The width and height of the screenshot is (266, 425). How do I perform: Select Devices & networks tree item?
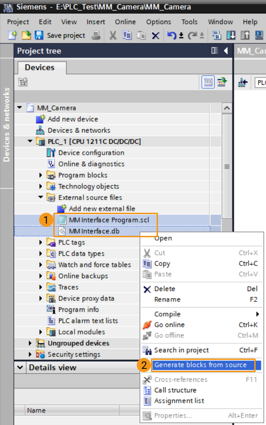click(79, 130)
